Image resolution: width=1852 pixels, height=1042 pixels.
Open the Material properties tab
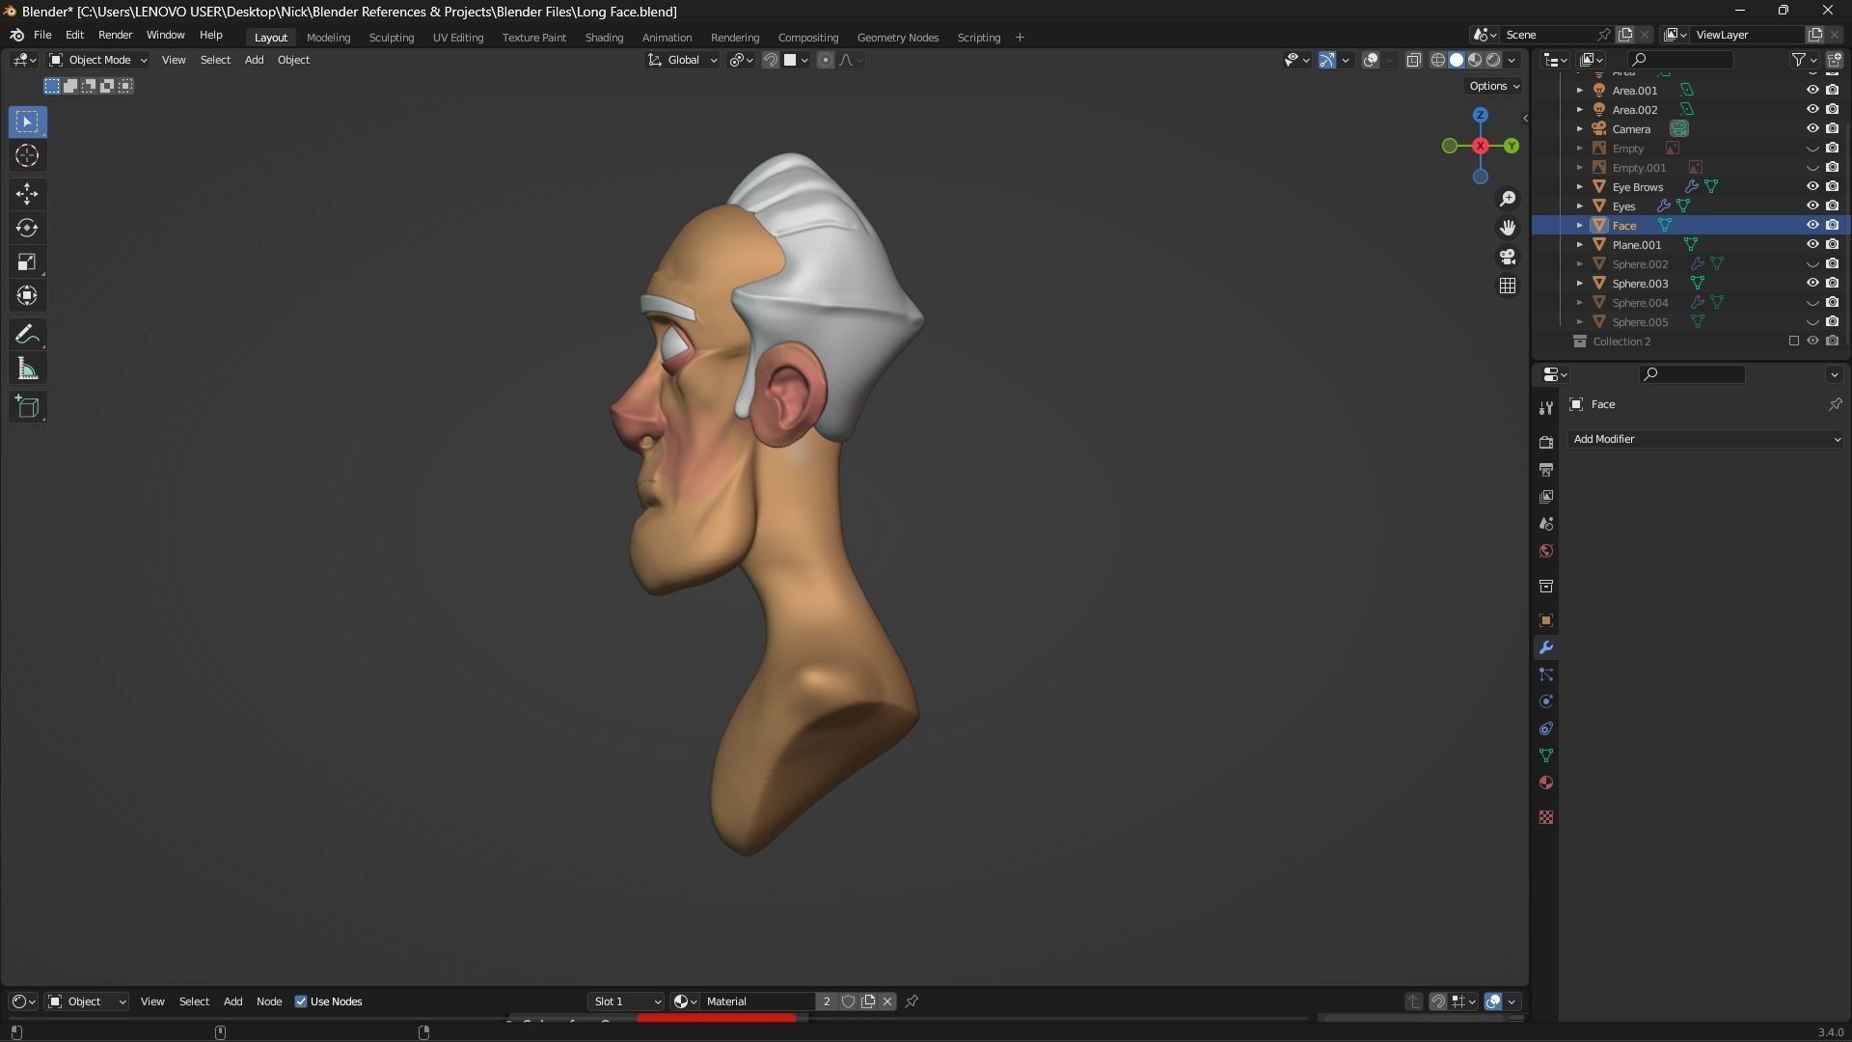[1546, 782]
